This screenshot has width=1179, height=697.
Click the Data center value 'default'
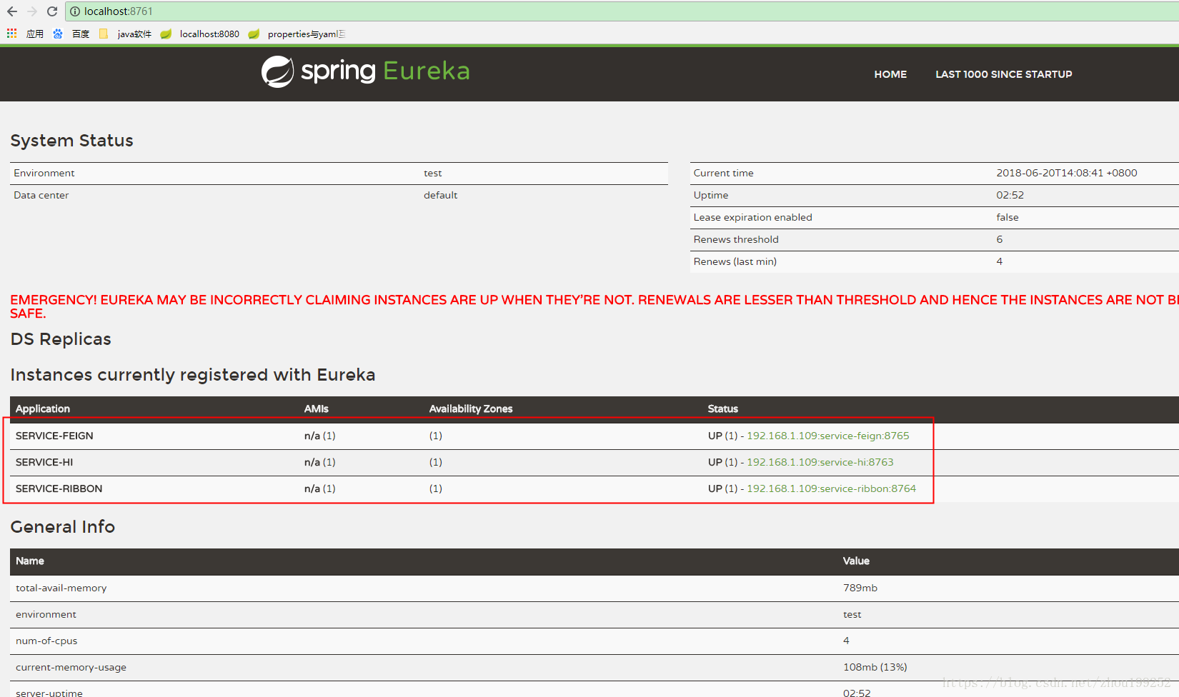[x=440, y=195]
